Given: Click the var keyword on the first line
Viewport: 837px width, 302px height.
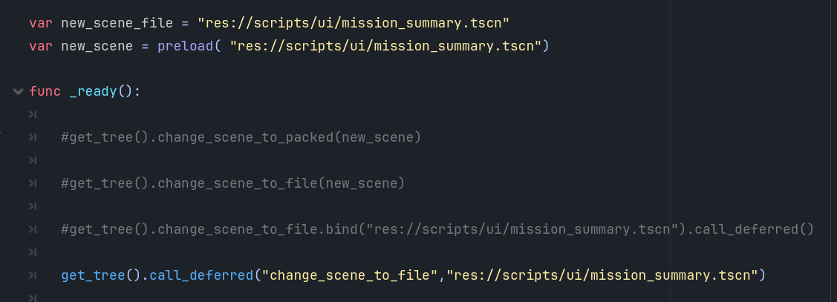Looking at the screenshot, I should (40, 23).
